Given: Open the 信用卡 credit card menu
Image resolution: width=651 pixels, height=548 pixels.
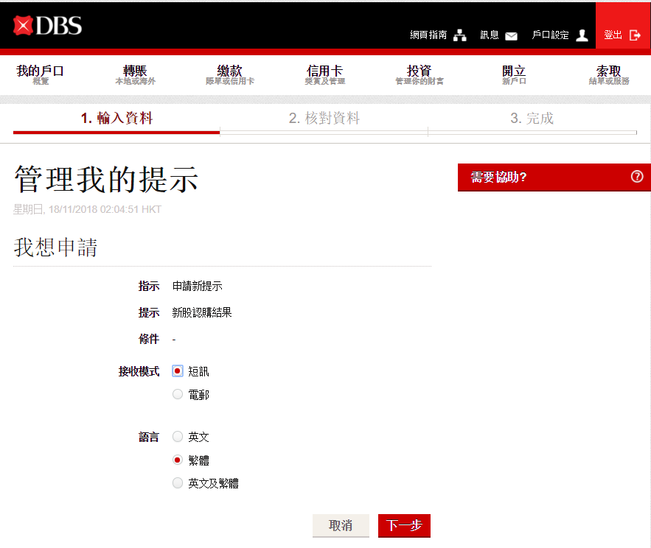Looking at the screenshot, I should [x=324, y=74].
